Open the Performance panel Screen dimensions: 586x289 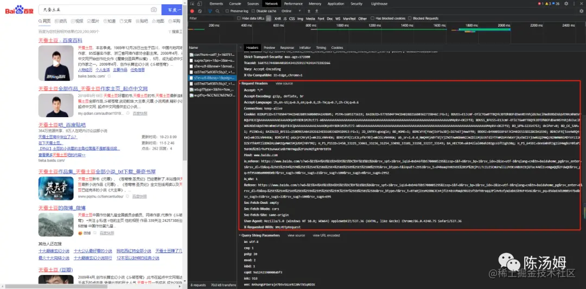pos(294,4)
